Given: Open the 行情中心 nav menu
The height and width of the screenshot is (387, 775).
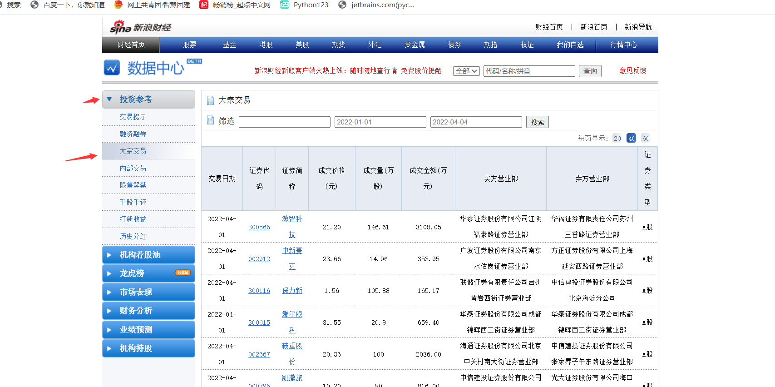Looking at the screenshot, I should pyautogui.click(x=624, y=45).
